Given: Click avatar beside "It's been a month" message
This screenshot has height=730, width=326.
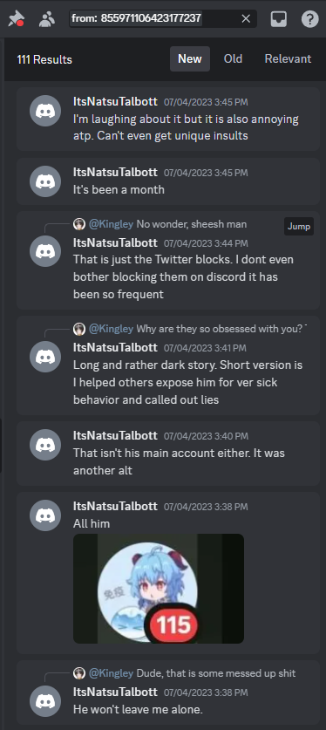Looking at the screenshot, I should click(x=45, y=181).
